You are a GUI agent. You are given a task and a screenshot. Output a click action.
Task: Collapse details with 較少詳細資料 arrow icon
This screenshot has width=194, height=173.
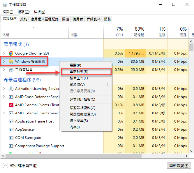[5, 166]
